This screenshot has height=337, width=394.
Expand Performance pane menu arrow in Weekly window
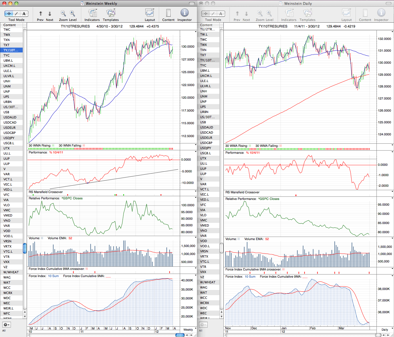[x=196, y=152]
